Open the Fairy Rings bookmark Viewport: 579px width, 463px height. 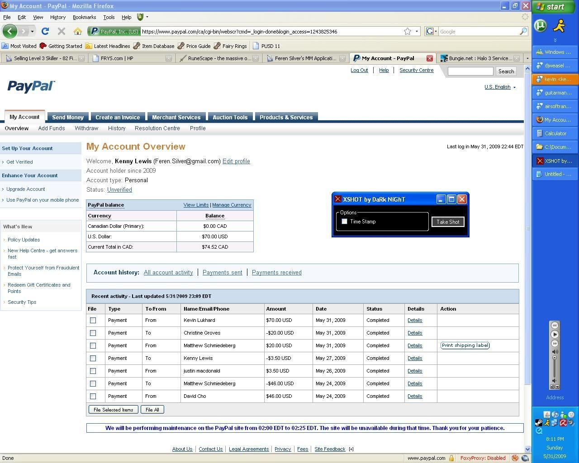(x=230, y=46)
